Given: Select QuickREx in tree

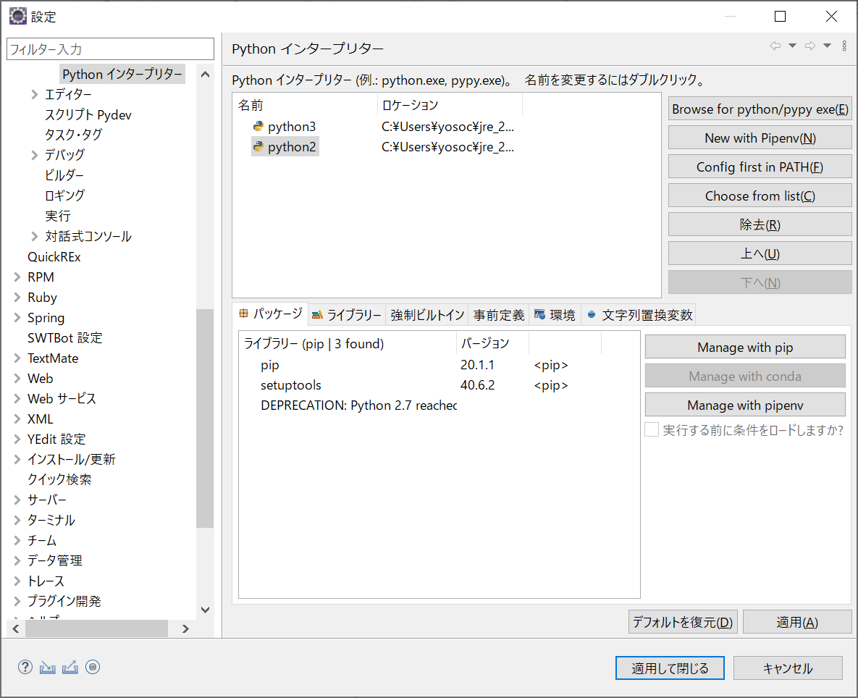Looking at the screenshot, I should pos(54,256).
